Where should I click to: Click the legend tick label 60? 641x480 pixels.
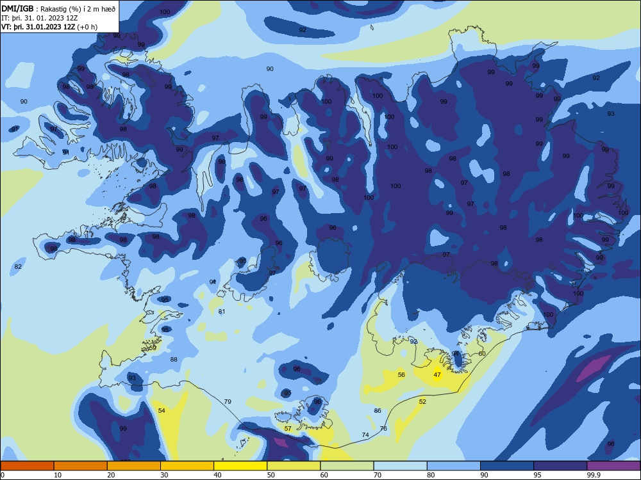(x=324, y=475)
